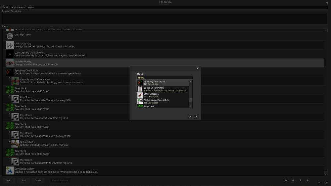Click the Play Sound icon for brescia1910p.wav
331x186 pixels.
click(15, 135)
